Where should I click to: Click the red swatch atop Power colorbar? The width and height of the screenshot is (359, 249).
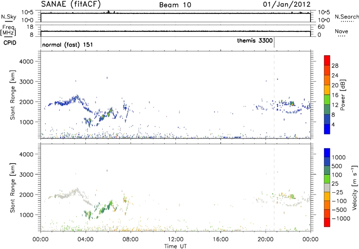327,60
